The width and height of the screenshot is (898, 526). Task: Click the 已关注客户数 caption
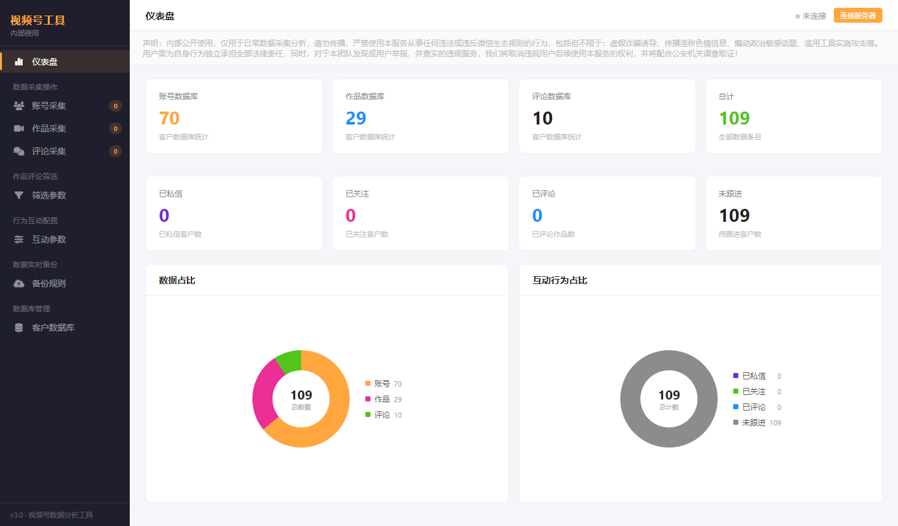click(367, 234)
